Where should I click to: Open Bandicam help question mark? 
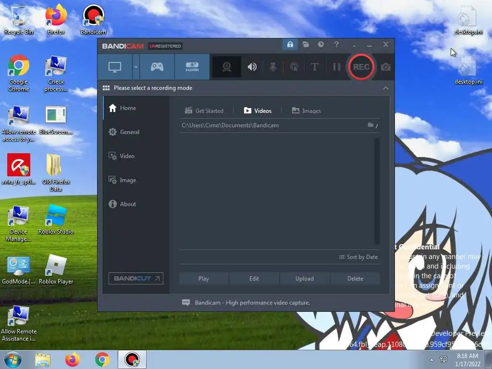pyautogui.click(x=336, y=45)
